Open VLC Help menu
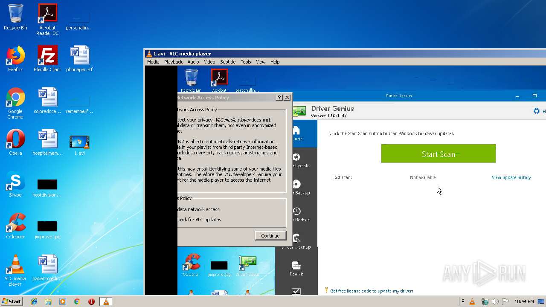546x307 pixels. (275, 62)
